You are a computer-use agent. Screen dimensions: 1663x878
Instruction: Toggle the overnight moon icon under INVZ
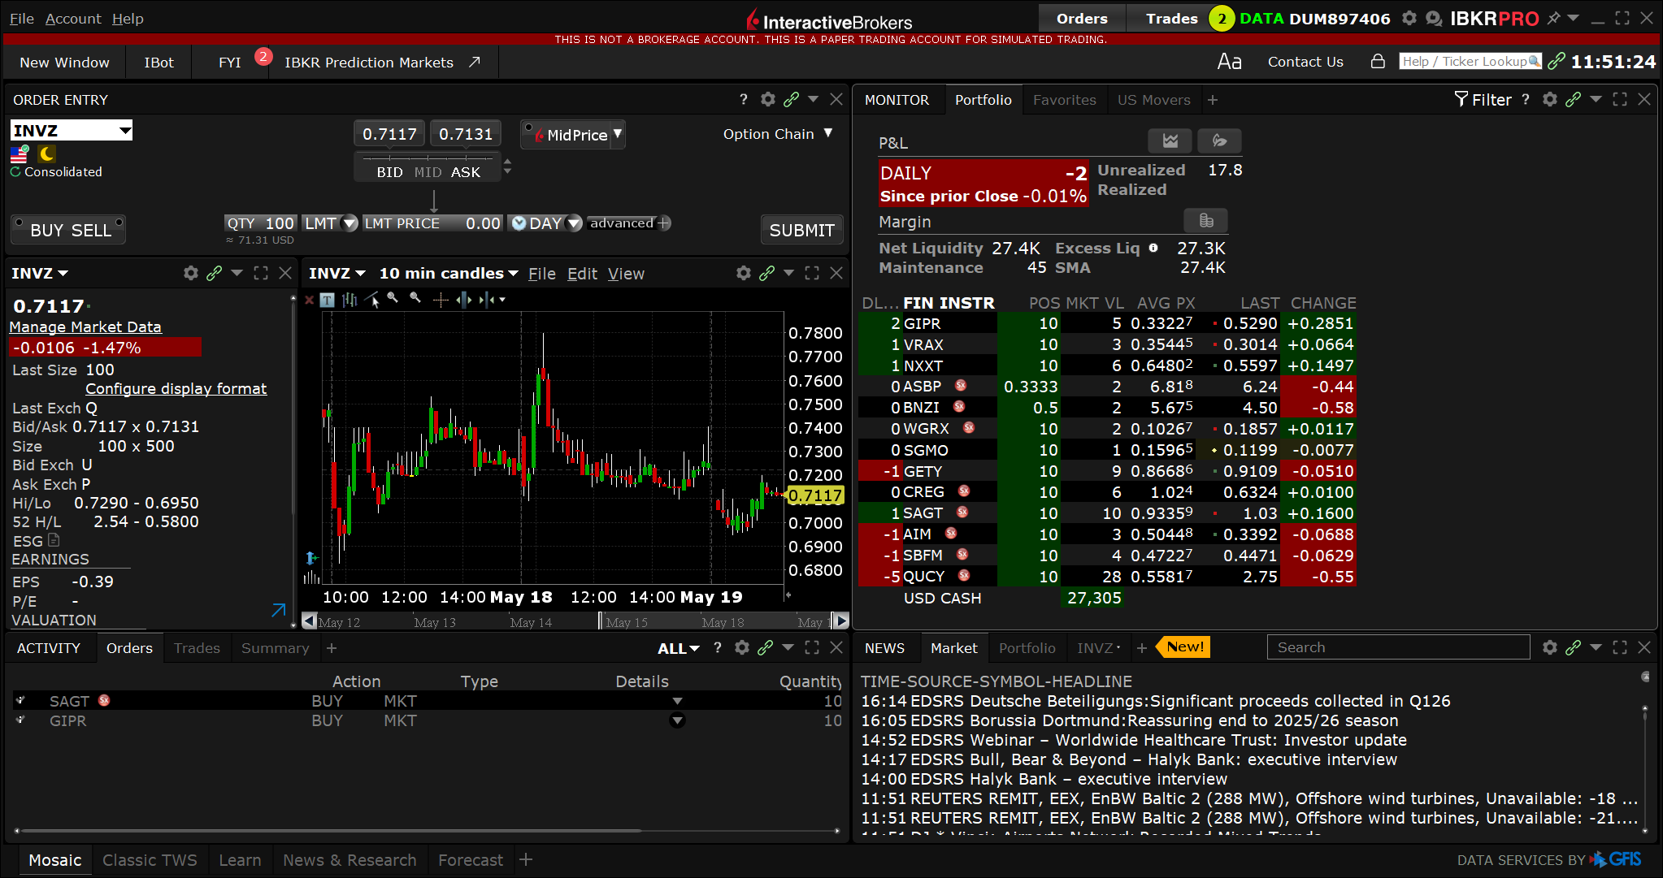click(47, 154)
